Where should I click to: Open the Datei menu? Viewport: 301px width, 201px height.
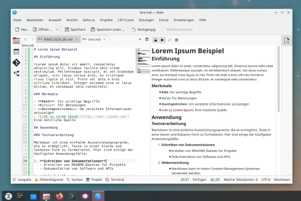tap(17, 20)
